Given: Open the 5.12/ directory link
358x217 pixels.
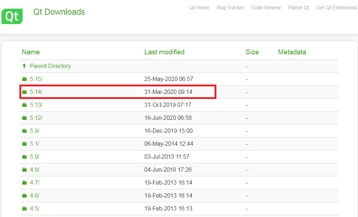Looking at the screenshot, I should pos(36,118).
